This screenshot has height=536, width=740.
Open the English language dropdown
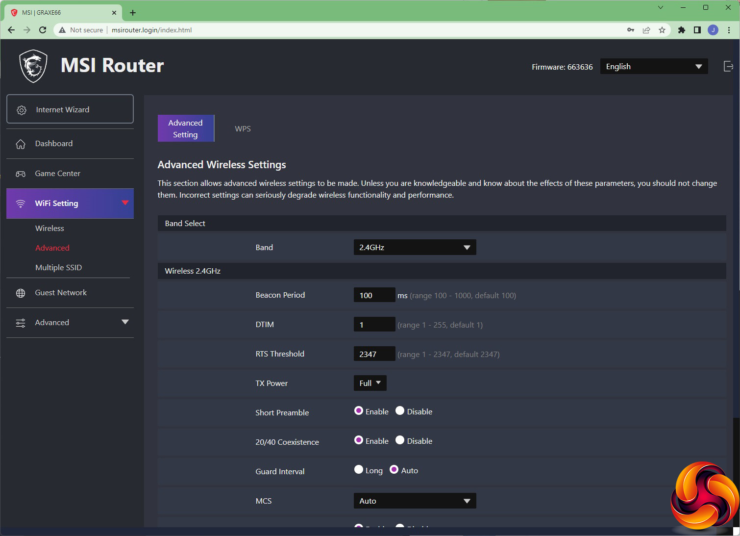654,67
